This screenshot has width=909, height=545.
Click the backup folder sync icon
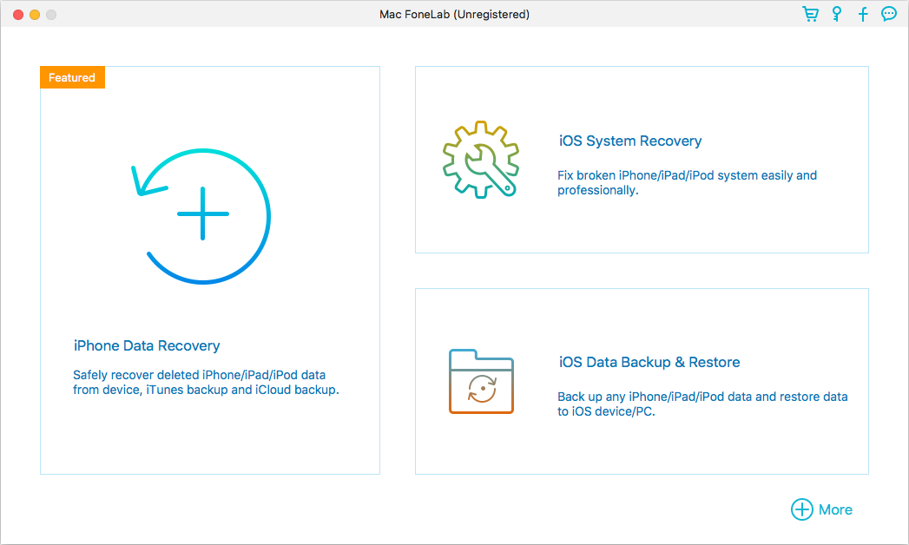[481, 381]
